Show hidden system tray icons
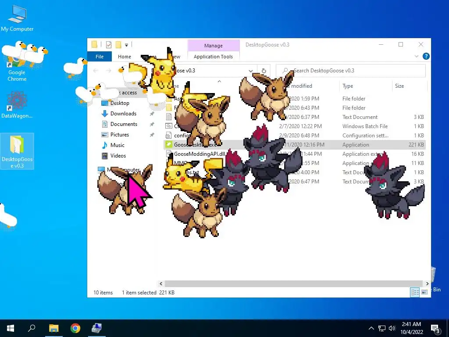 371,328
